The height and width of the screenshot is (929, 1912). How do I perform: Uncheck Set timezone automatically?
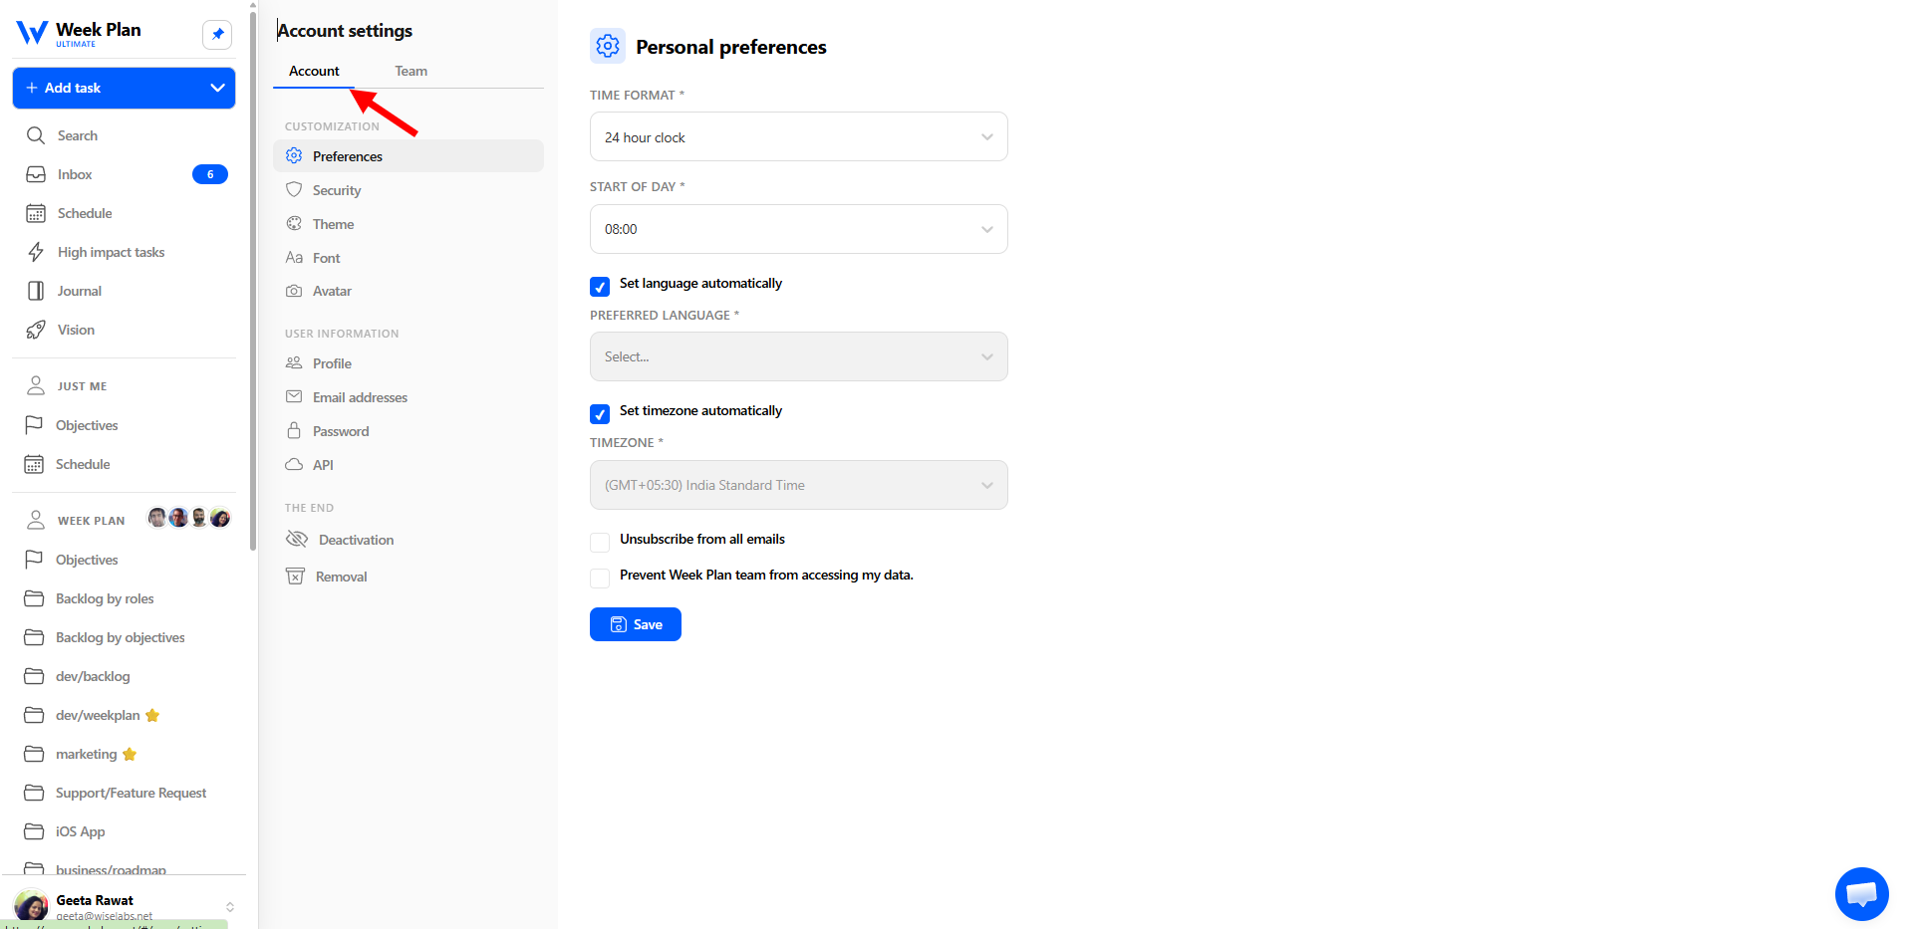point(600,414)
